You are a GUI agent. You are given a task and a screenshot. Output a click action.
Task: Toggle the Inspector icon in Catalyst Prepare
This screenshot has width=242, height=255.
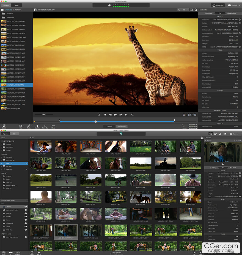pyautogui.click(x=211, y=134)
